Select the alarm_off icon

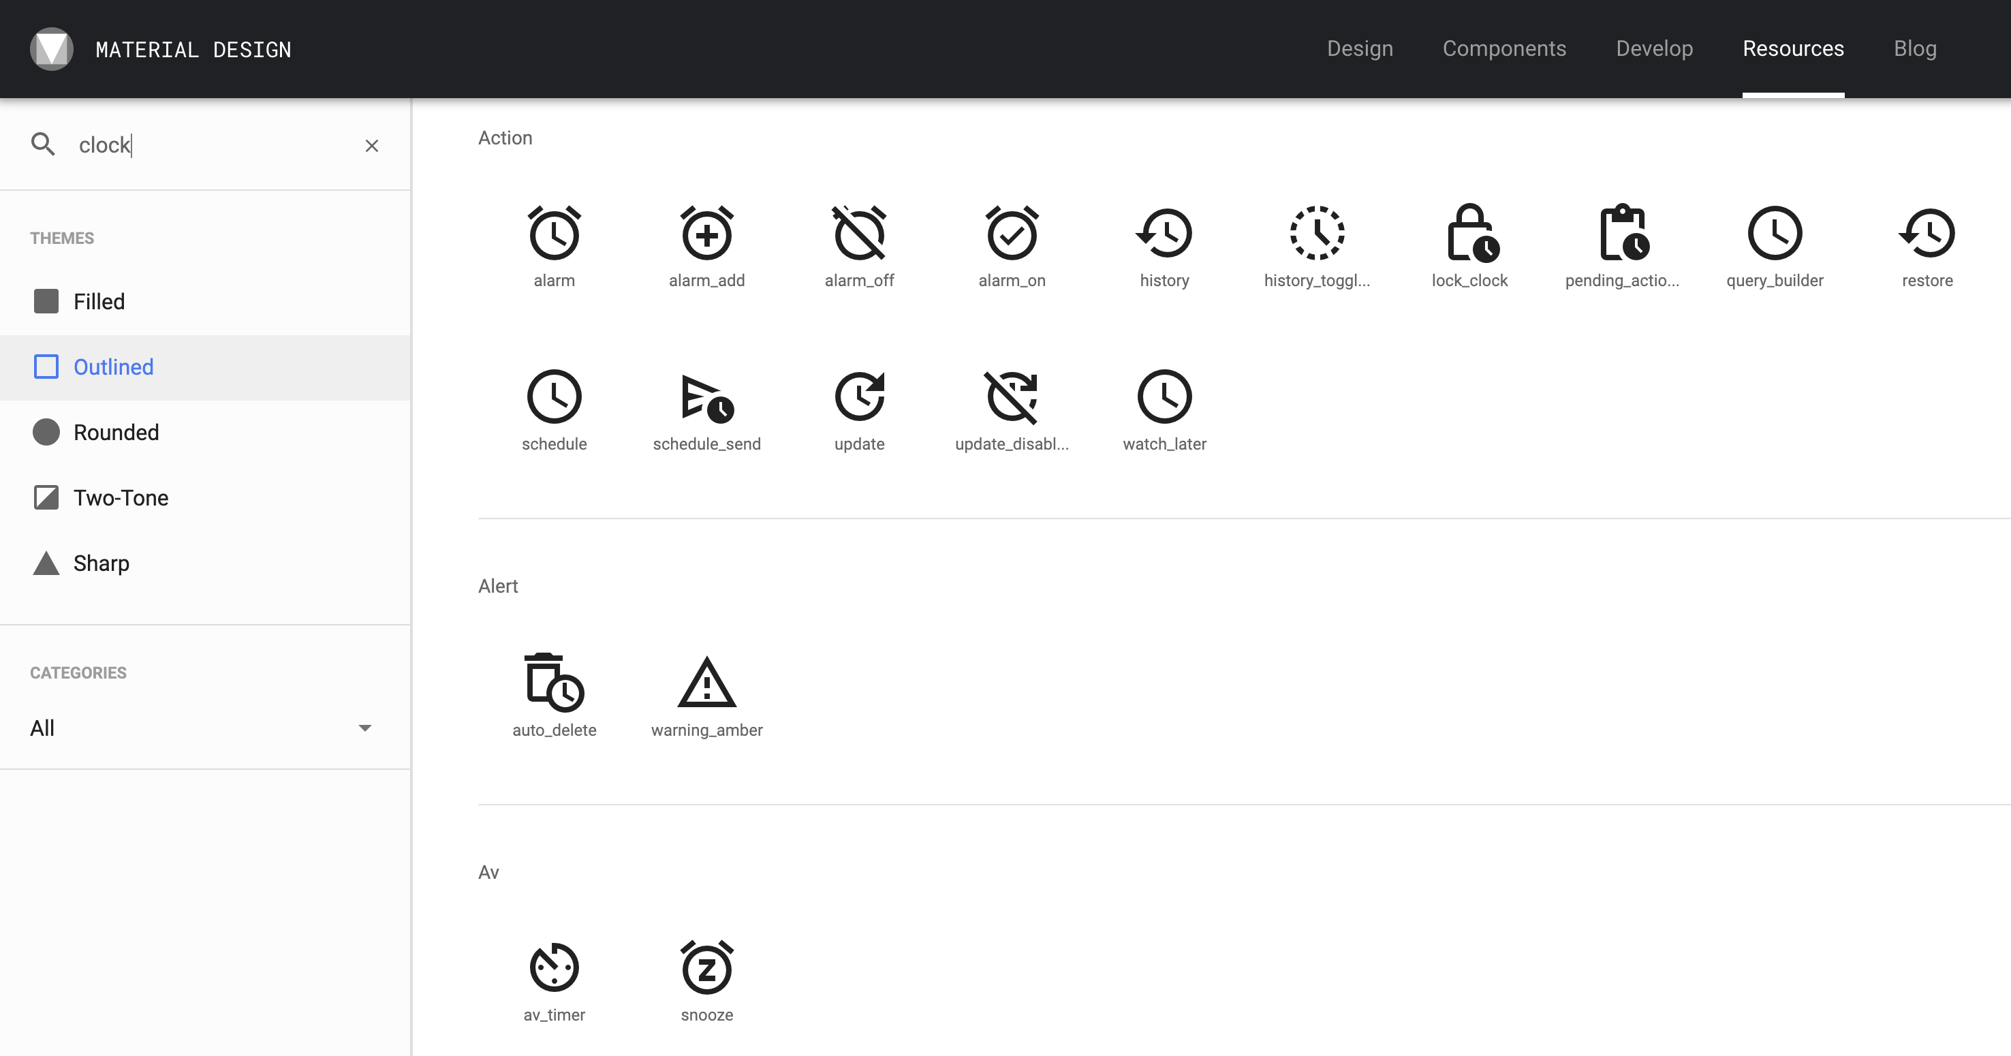[859, 234]
